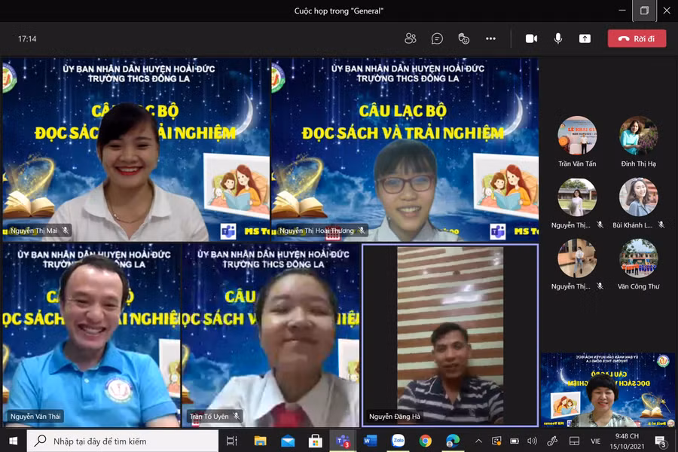Select Văn Công Thư's participant avatar
678x452 pixels.
pos(638,258)
